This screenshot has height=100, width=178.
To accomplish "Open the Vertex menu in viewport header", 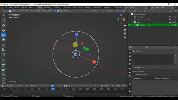I will [38, 11].
